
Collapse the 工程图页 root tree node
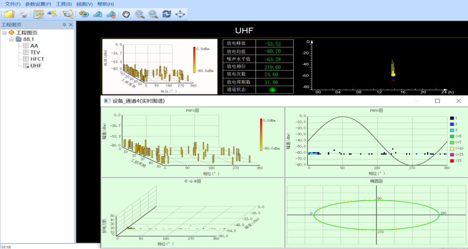pyautogui.click(x=4, y=32)
